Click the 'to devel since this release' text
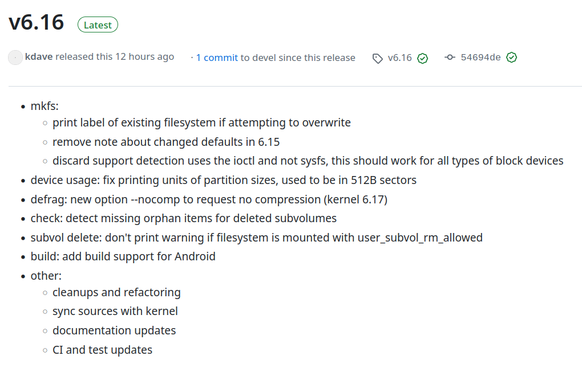 [298, 58]
